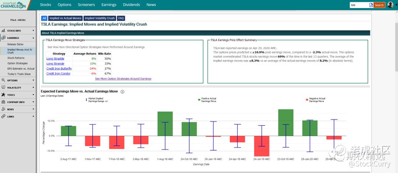Click the Volatility sidebar icon

coord(3,88)
